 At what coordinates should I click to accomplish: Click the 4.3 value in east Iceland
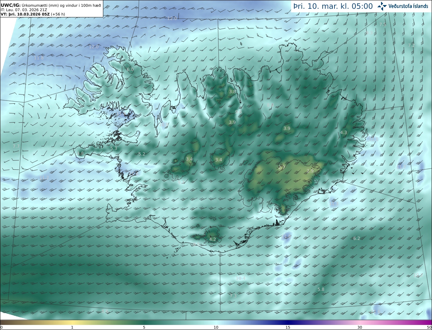(x=344, y=133)
